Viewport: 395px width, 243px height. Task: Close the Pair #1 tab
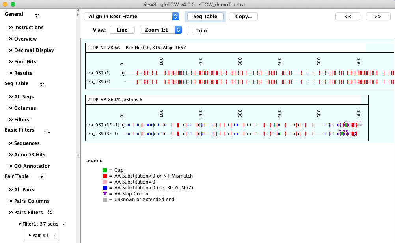tap(55, 236)
